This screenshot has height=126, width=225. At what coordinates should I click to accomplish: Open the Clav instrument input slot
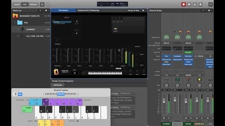pos(166,56)
